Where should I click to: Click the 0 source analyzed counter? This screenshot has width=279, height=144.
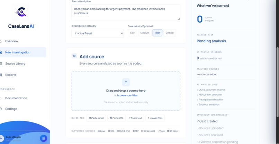tap(206, 19)
